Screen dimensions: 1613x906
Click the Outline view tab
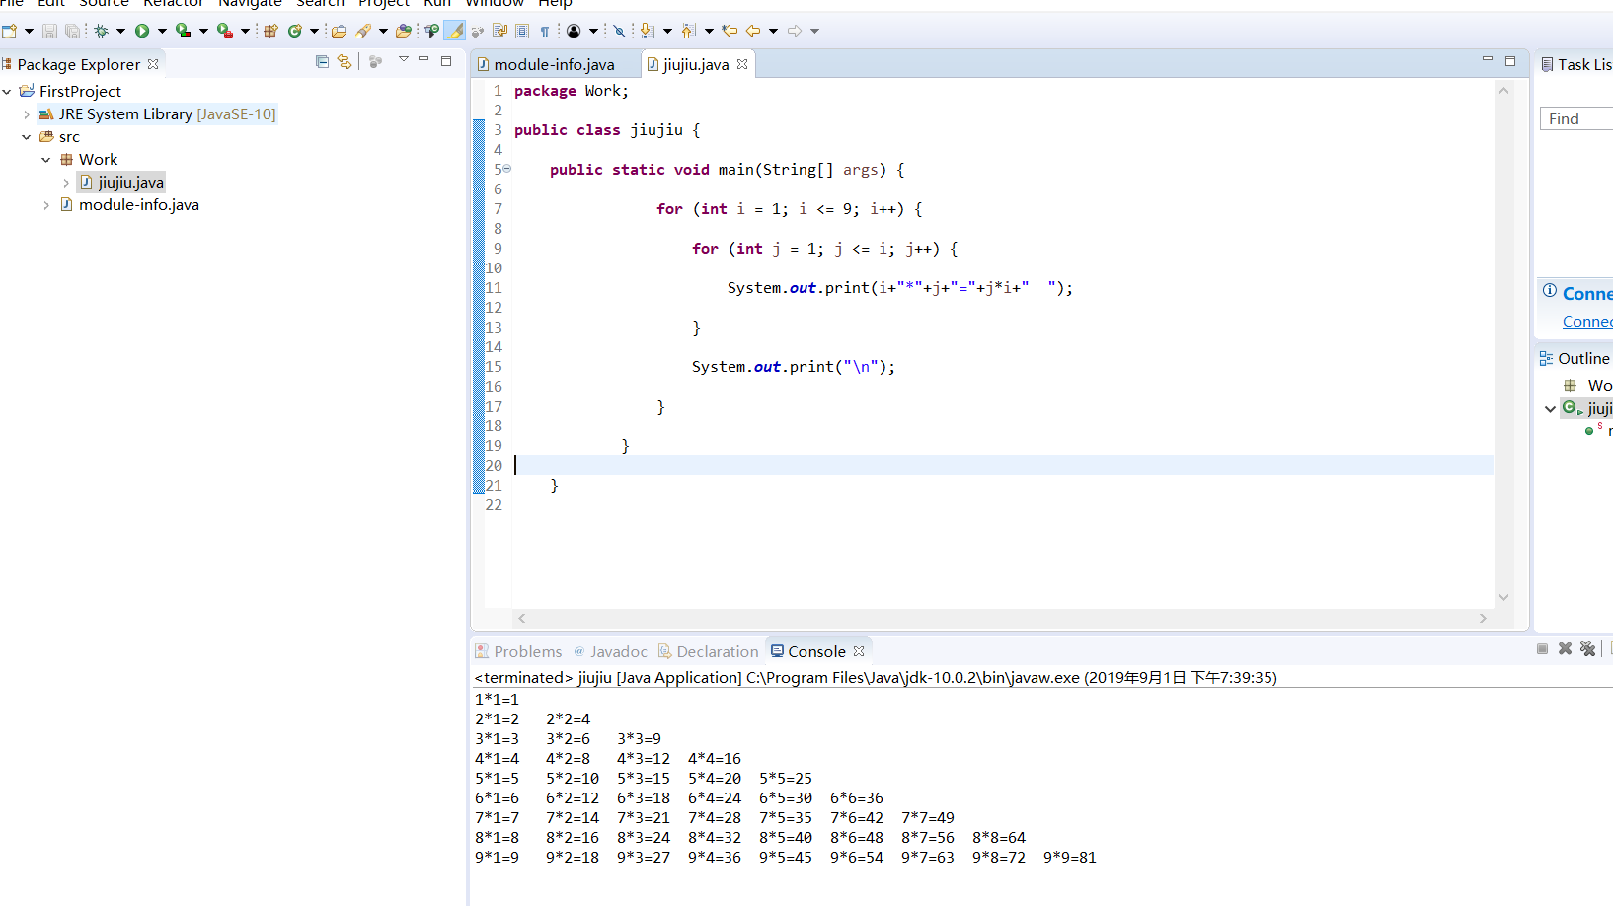(1575, 358)
